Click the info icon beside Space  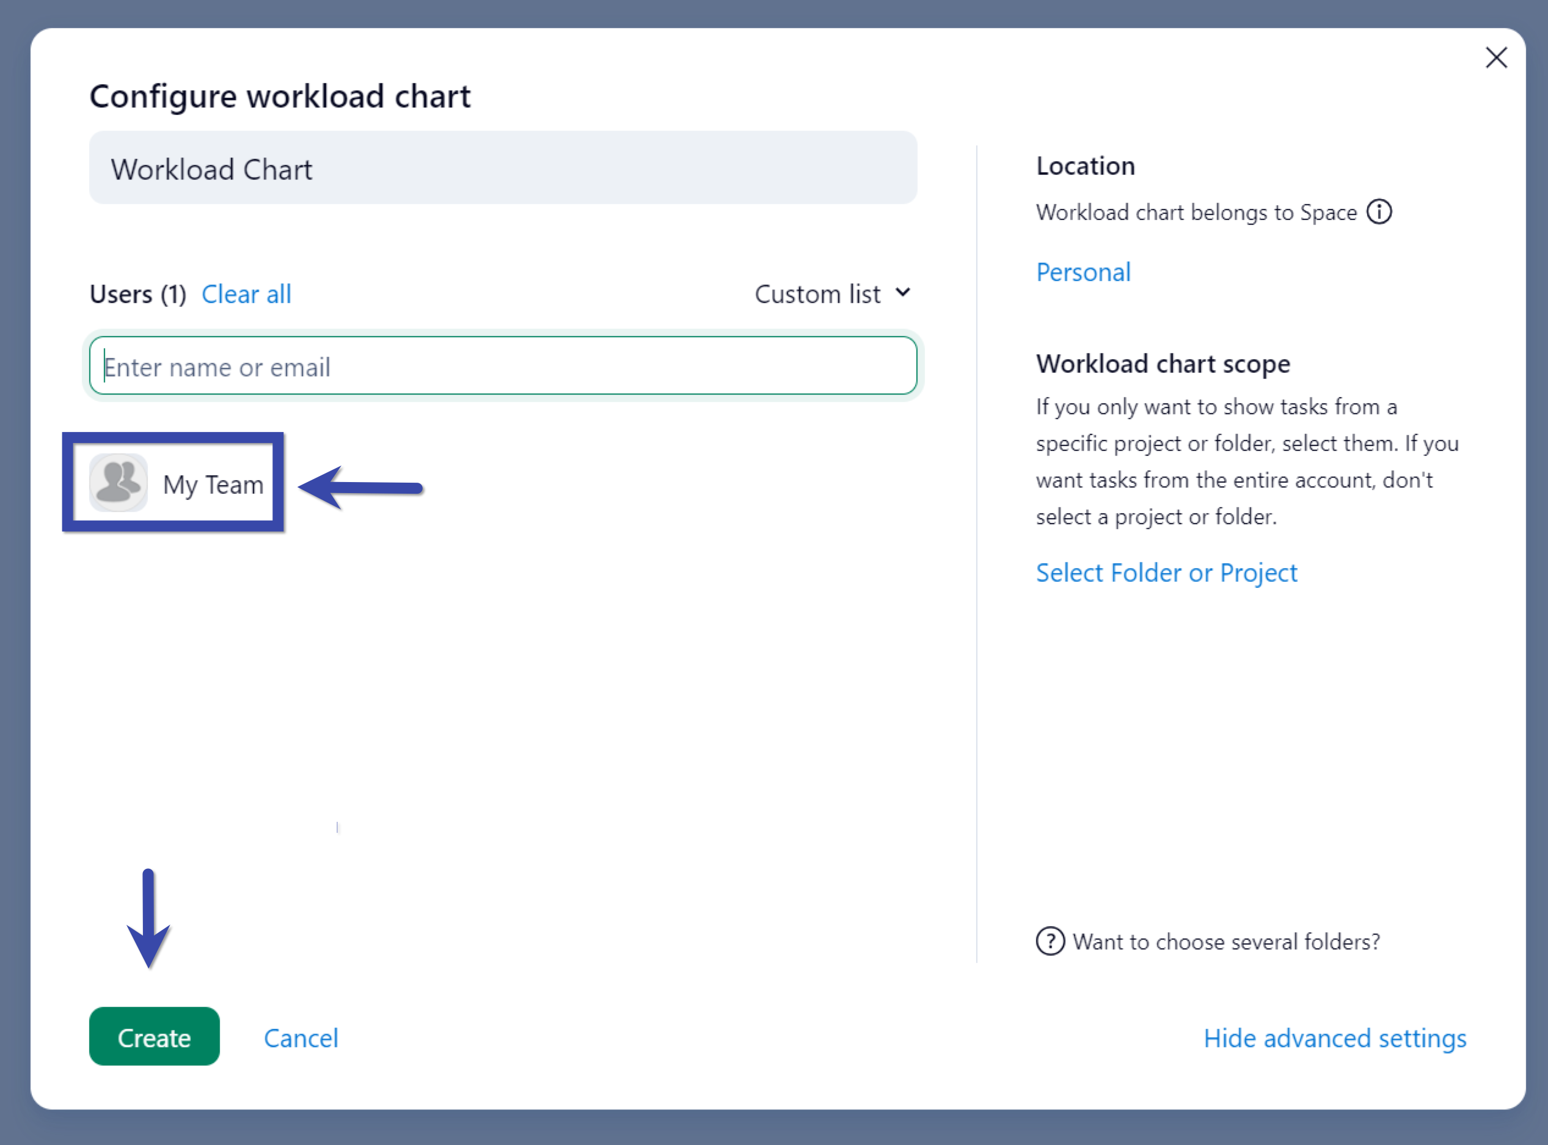point(1379,211)
